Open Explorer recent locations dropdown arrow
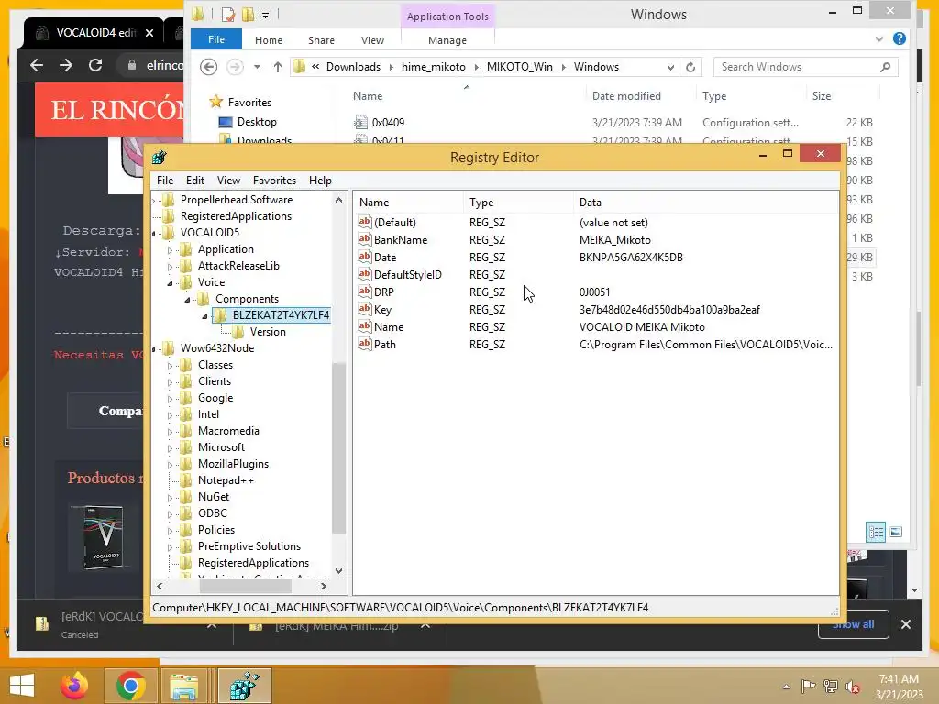This screenshot has width=939, height=704. tap(257, 67)
